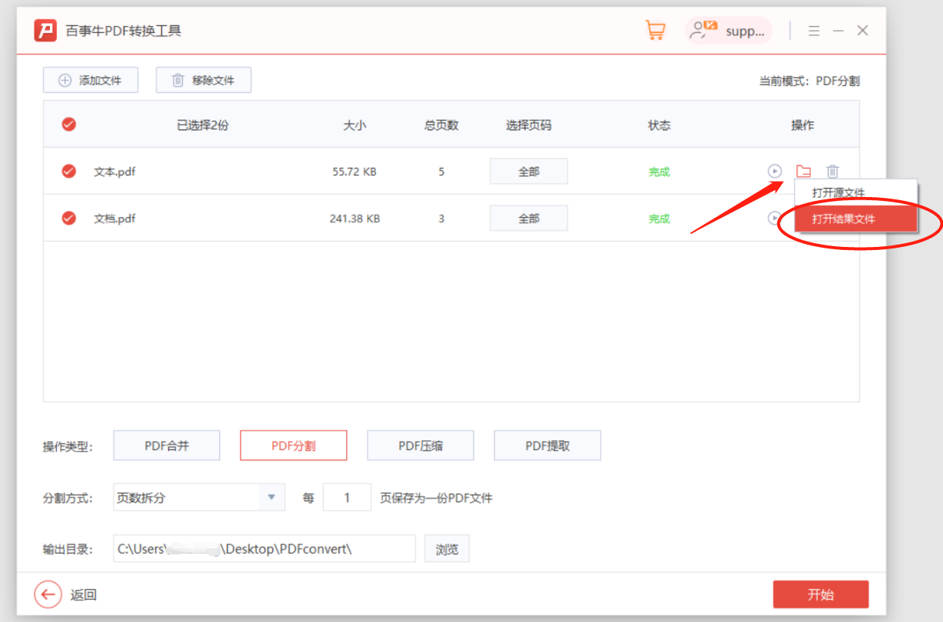Click 全部 page selector for 文本.pdf
Image resolution: width=943 pixels, height=622 pixels.
point(529,172)
